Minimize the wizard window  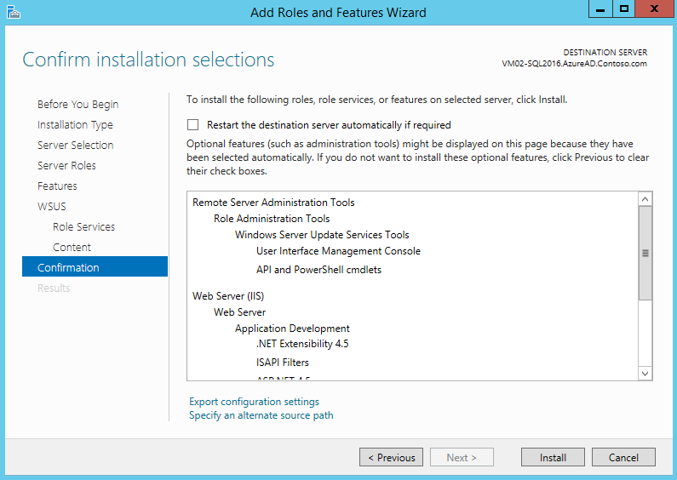pos(600,9)
